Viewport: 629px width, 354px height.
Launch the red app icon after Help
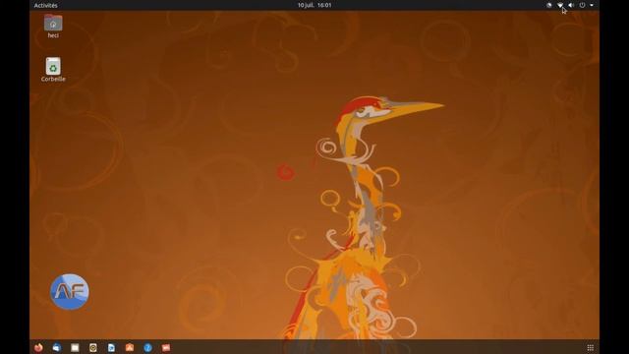(x=166, y=347)
